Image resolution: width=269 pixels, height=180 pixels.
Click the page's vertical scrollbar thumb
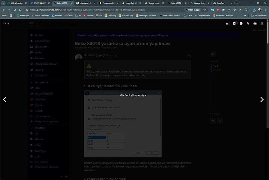pyautogui.click(x=267, y=32)
